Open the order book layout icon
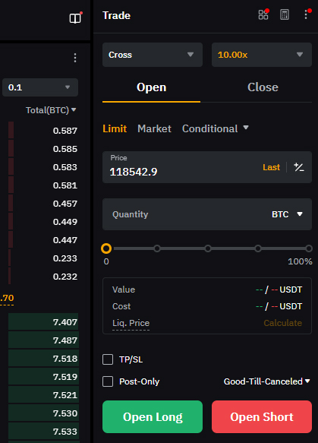Screen dimensions: 318x443 click(x=75, y=18)
